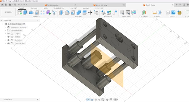The width and height of the screenshot is (189, 102).
Task: Select the Fillet tool icon
Action: coord(67,13)
